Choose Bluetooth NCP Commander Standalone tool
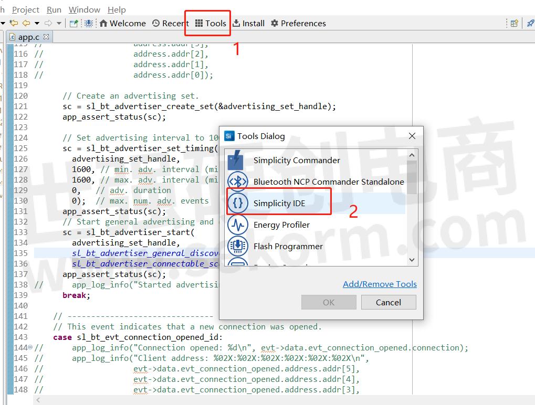The width and height of the screenshot is (535, 405). [328, 182]
